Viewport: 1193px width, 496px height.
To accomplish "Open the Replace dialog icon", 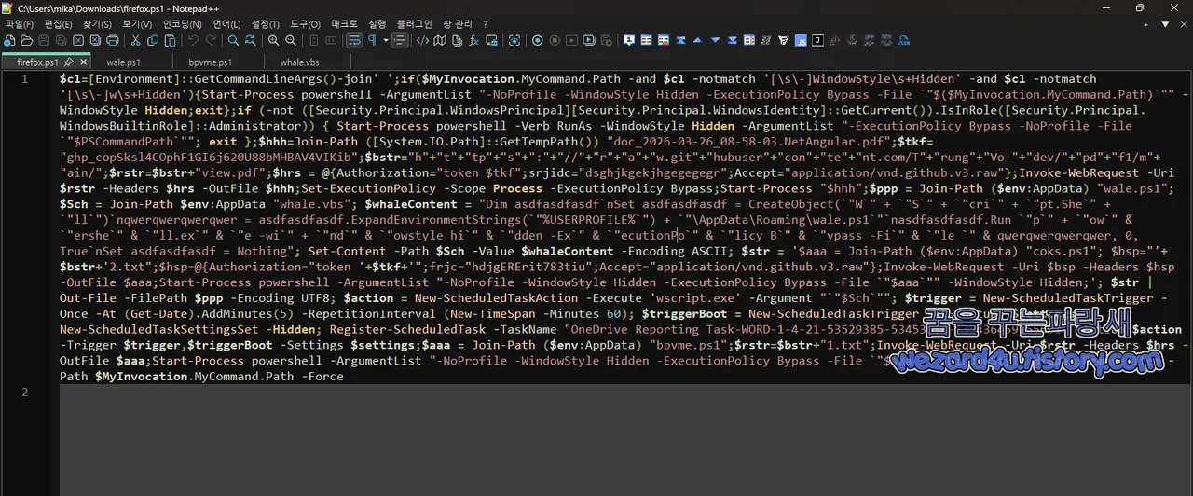I will click(251, 41).
